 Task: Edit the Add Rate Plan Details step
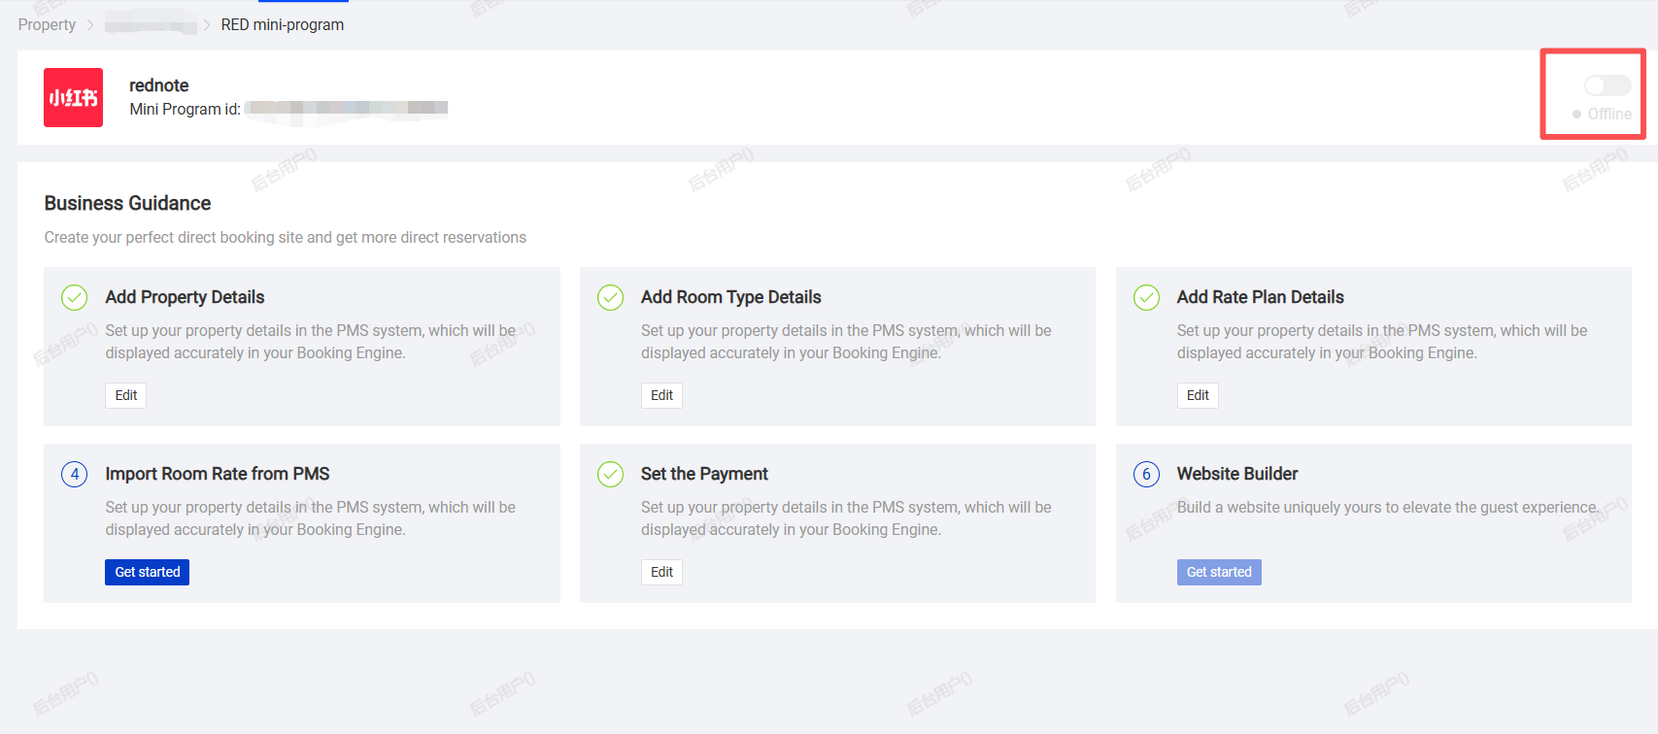pos(1198,395)
